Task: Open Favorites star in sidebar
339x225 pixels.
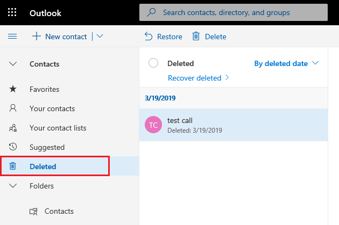Action: pos(13,89)
